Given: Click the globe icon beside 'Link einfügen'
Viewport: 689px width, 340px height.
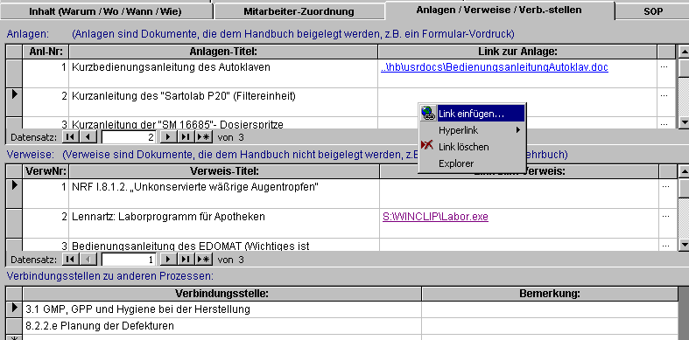Looking at the screenshot, I should [x=427, y=113].
